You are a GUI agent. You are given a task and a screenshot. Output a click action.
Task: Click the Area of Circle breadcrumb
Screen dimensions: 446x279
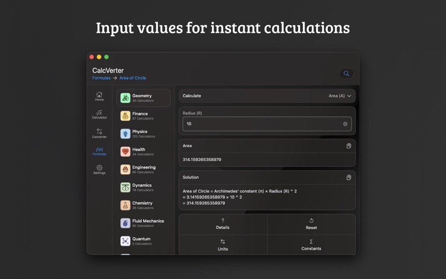132,78
